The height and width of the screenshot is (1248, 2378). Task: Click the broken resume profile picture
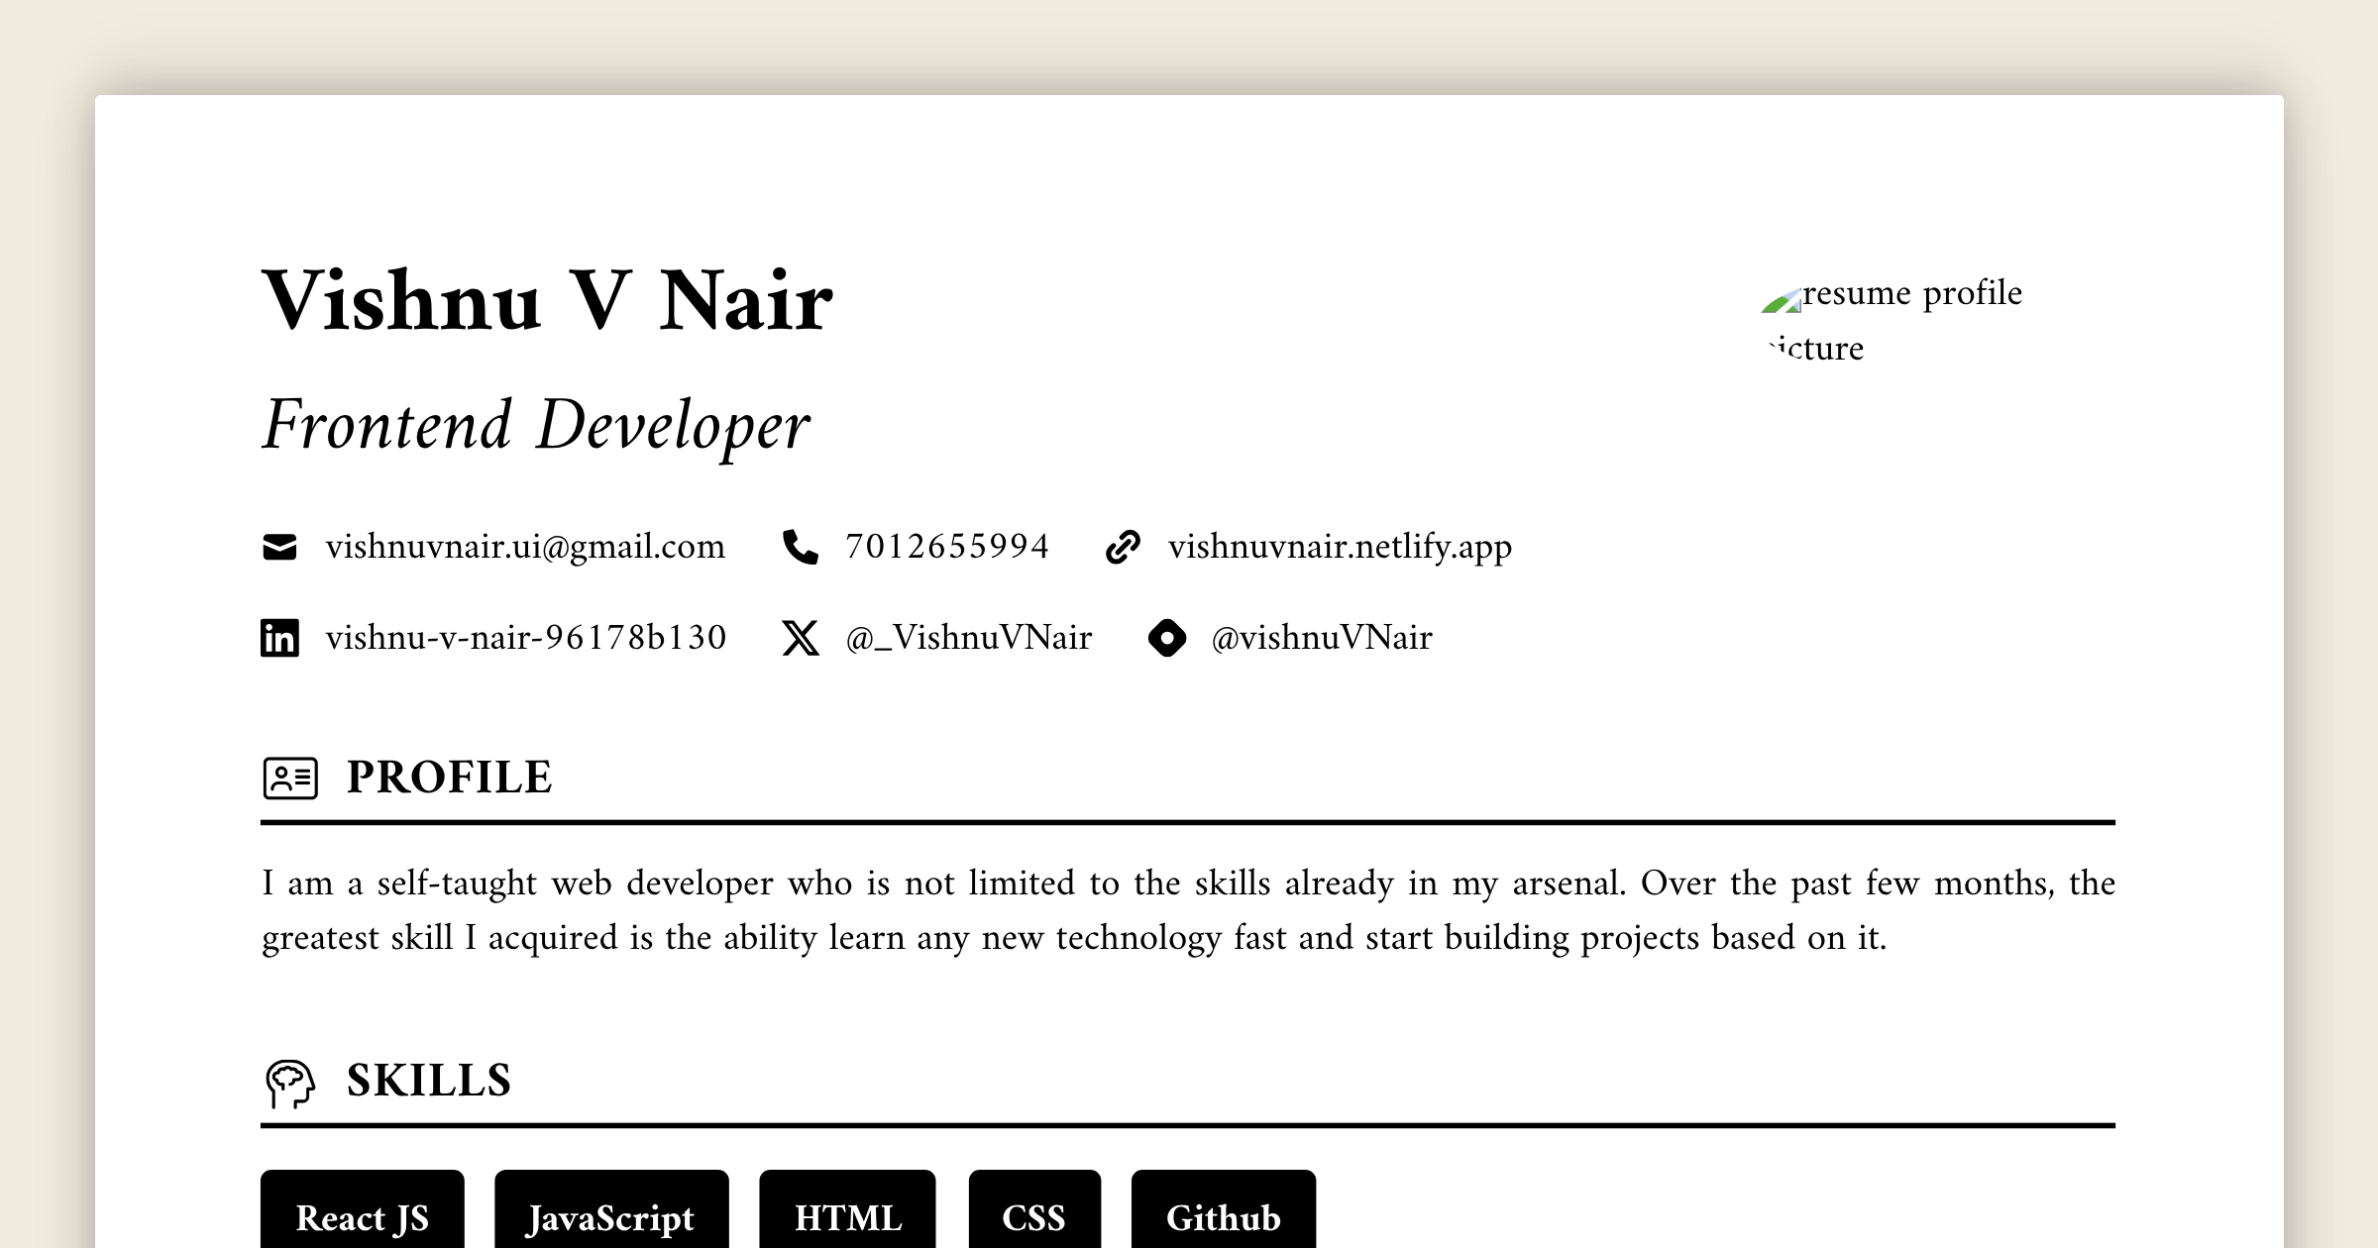click(1781, 302)
